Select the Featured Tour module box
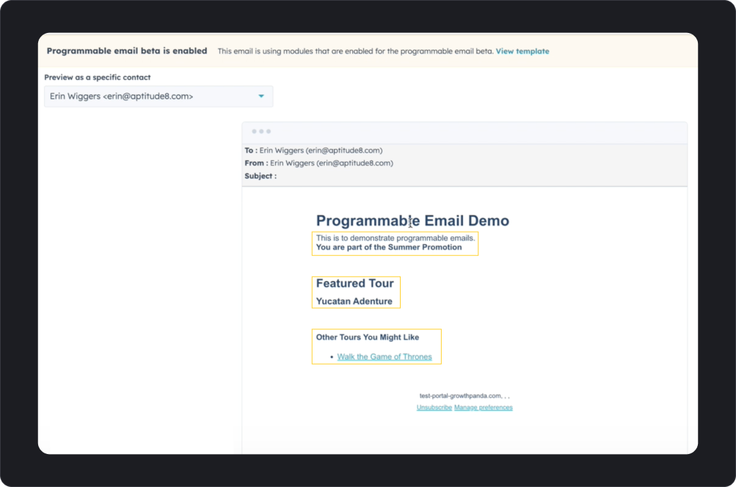This screenshot has height=487, width=736. pos(356,292)
